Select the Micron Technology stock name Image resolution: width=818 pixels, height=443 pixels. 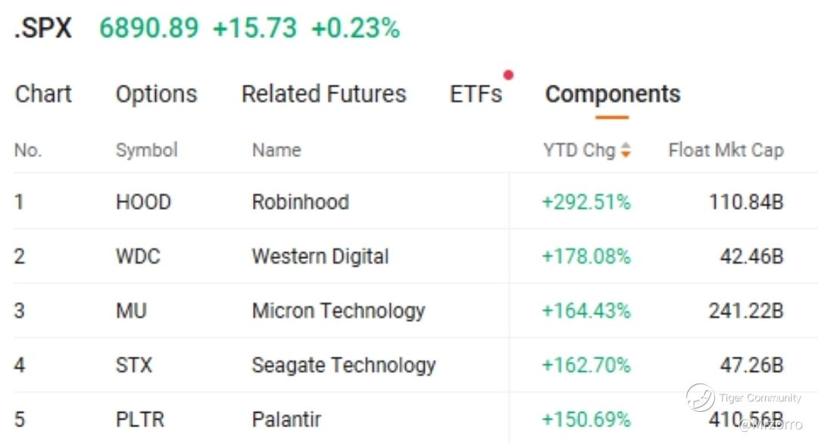point(338,311)
